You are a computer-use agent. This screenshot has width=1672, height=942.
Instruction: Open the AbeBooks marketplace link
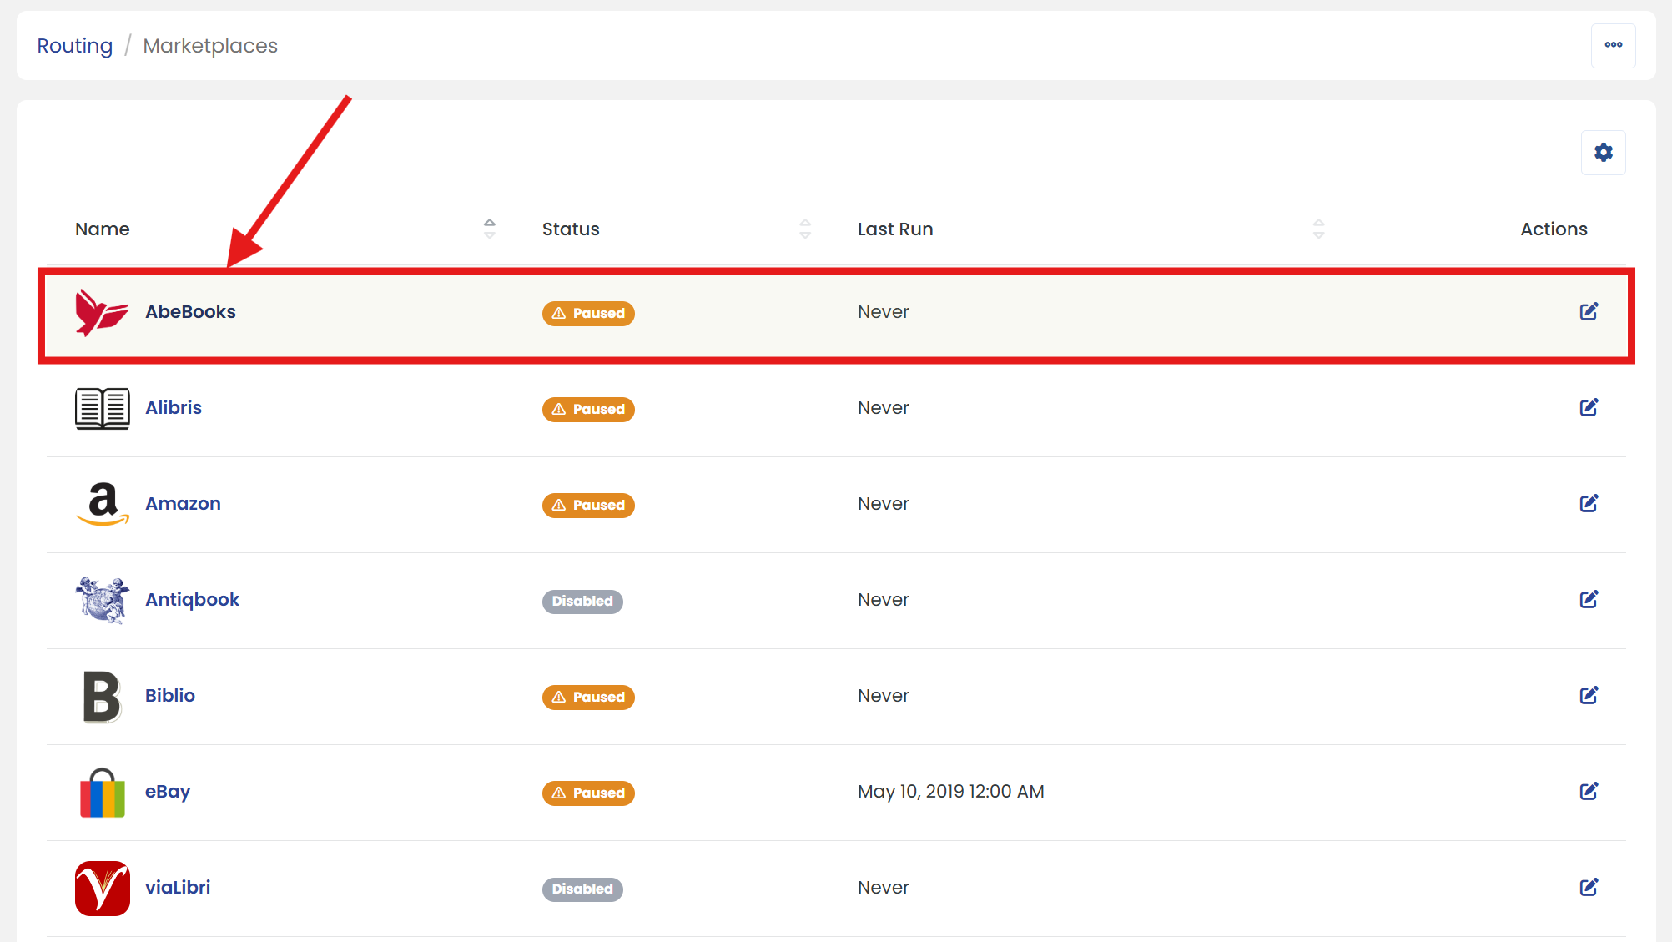(190, 312)
